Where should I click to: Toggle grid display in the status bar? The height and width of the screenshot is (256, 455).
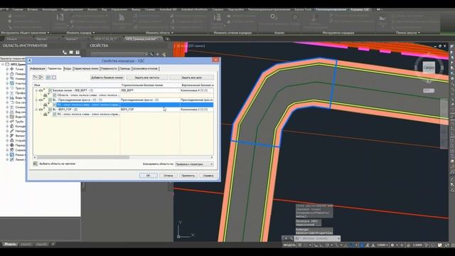coord(300,245)
